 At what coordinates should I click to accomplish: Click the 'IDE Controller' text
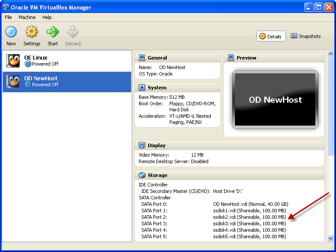pos(153,185)
